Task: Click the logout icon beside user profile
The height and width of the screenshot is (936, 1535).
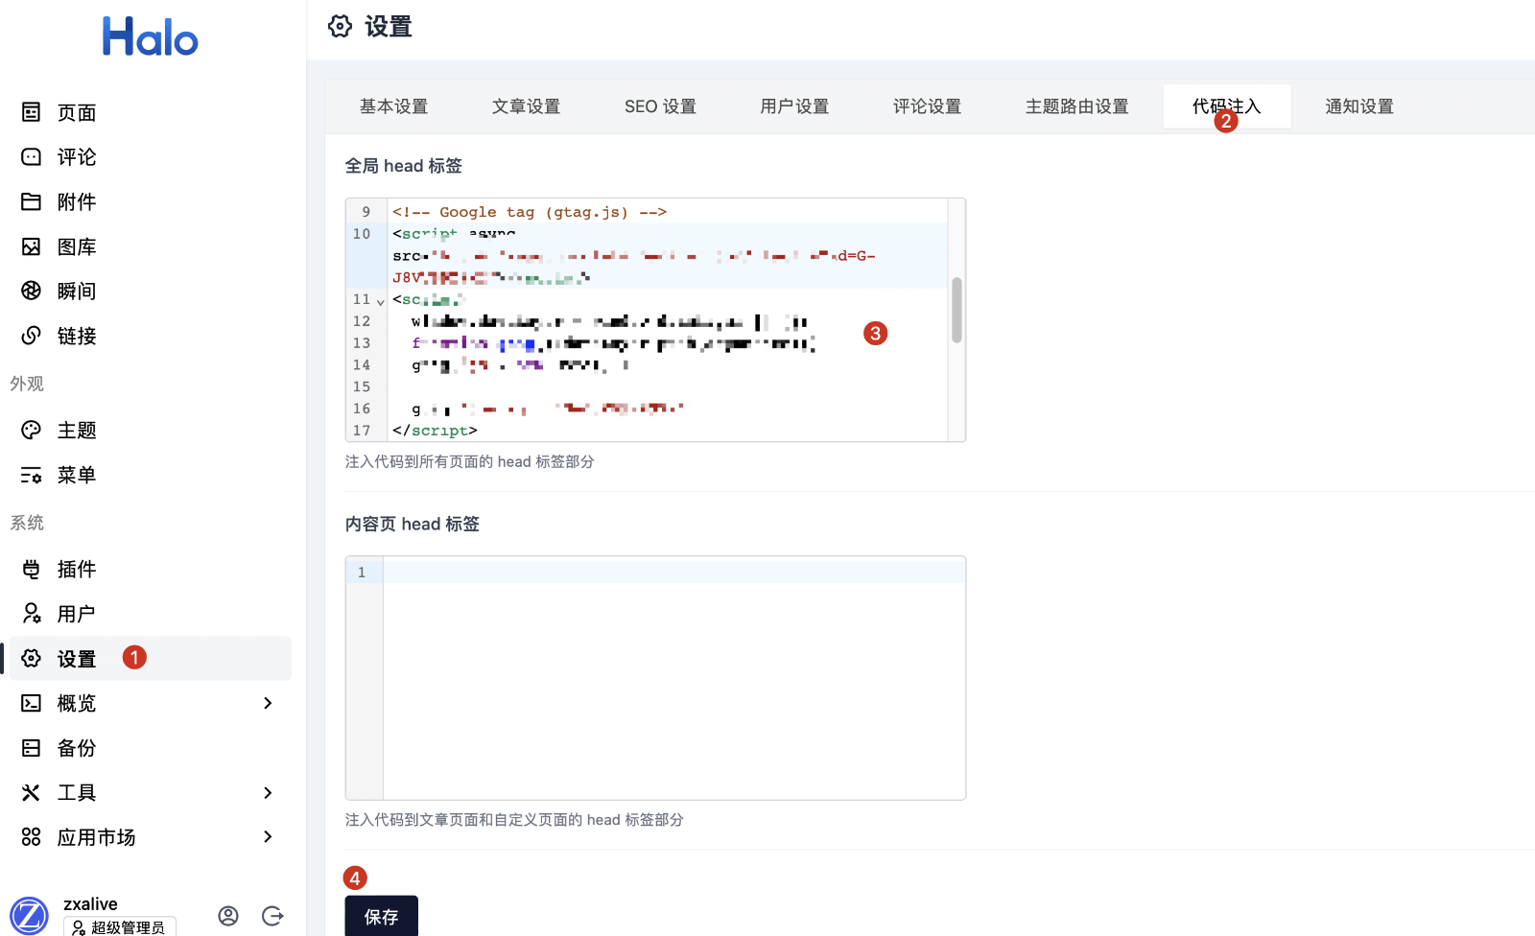Action: (x=272, y=916)
